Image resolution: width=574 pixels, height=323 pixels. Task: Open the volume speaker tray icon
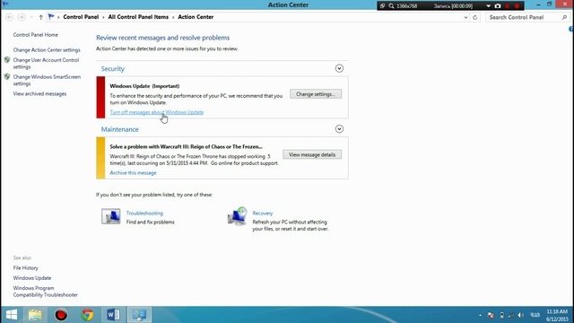521,315
